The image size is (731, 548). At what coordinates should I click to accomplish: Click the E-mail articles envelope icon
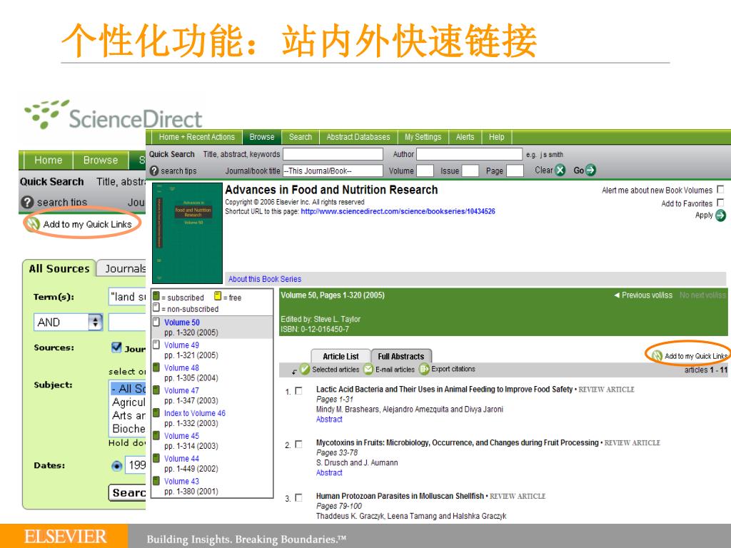[x=368, y=370]
